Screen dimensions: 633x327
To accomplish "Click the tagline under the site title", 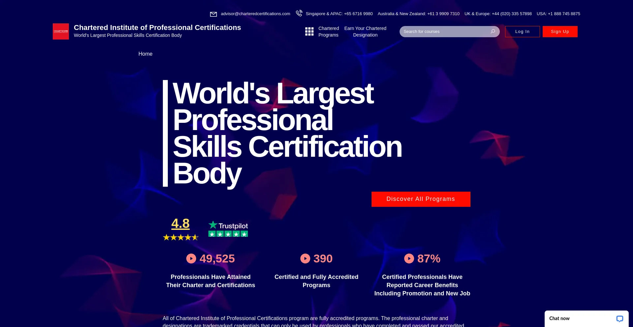I will click(128, 35).
